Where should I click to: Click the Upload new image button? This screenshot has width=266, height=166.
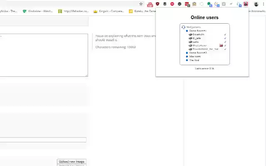[x=71, y=161]
